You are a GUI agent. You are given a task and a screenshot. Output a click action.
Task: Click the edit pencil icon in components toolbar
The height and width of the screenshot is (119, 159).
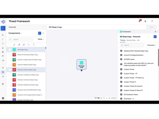[14, 45]
